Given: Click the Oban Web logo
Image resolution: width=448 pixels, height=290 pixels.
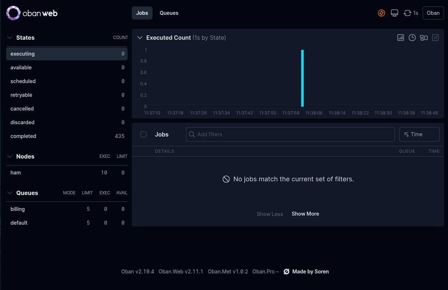Looking at the screenshot, I should click(32, 13).
